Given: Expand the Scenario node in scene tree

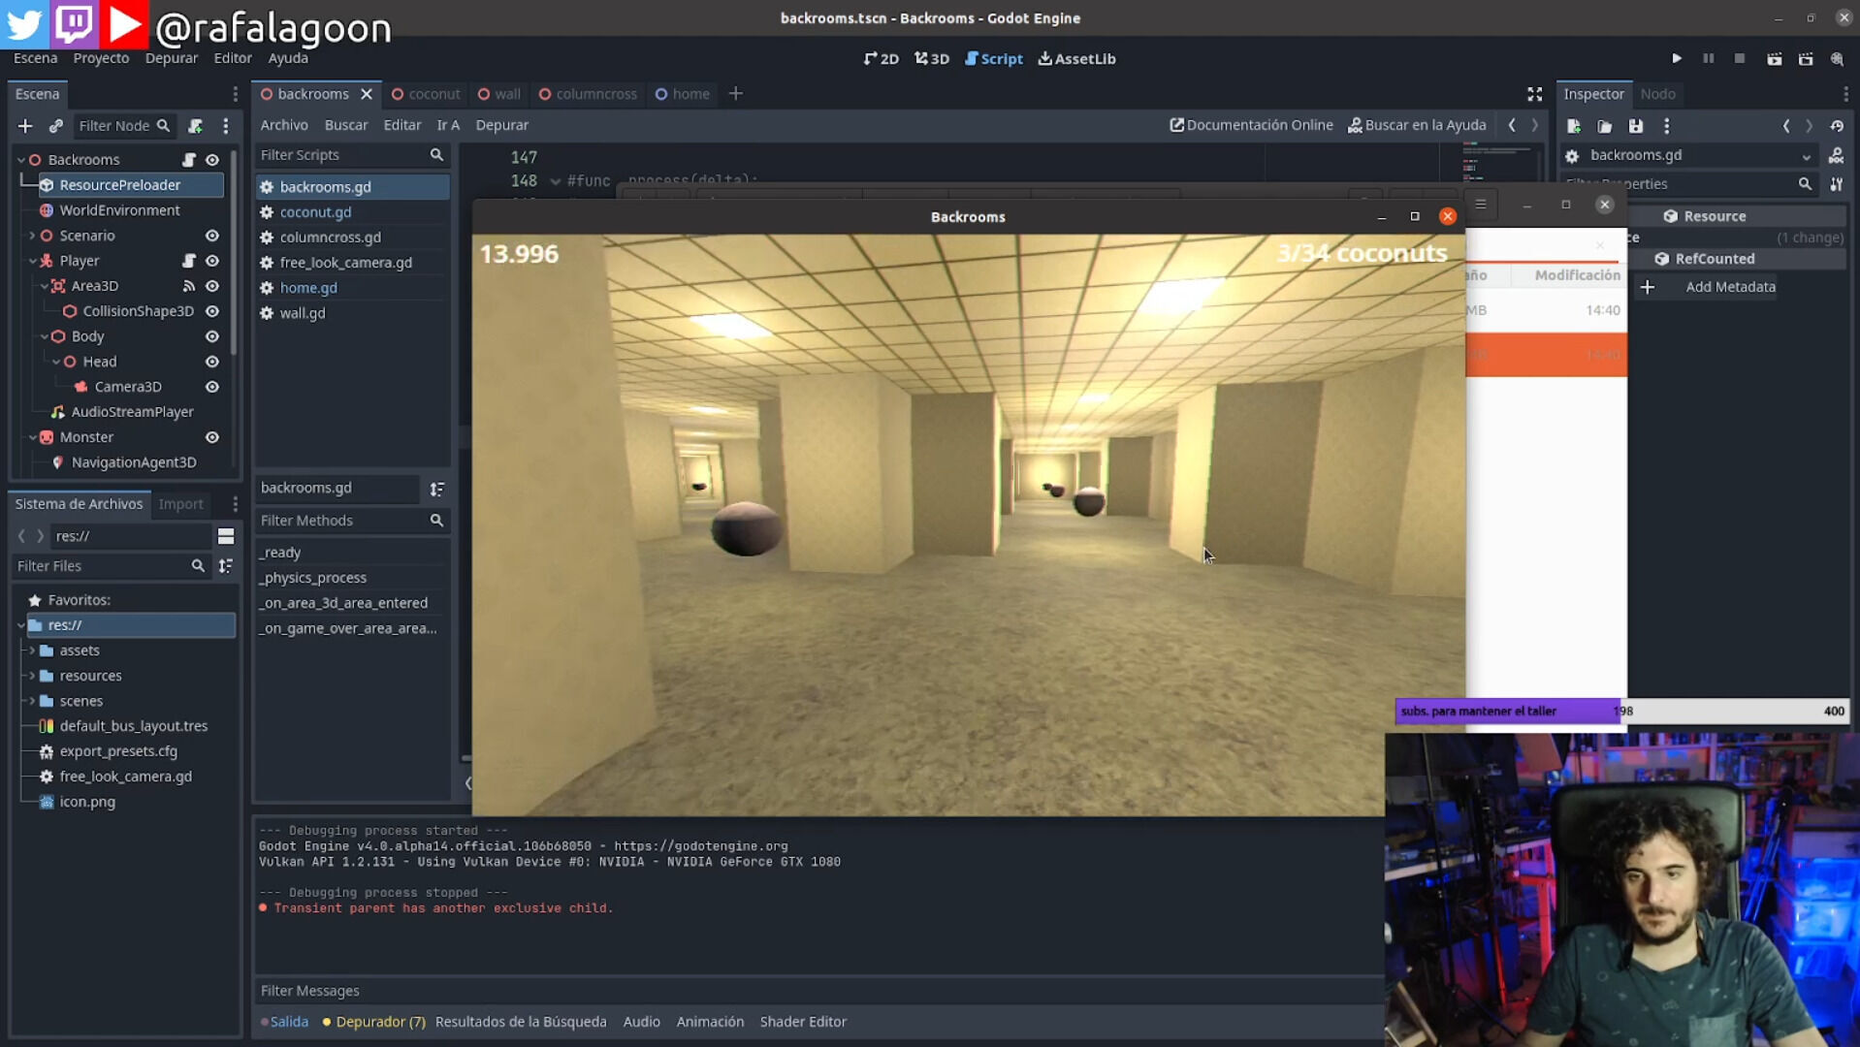Looking at the screenshot, I should tap(32, 236).
